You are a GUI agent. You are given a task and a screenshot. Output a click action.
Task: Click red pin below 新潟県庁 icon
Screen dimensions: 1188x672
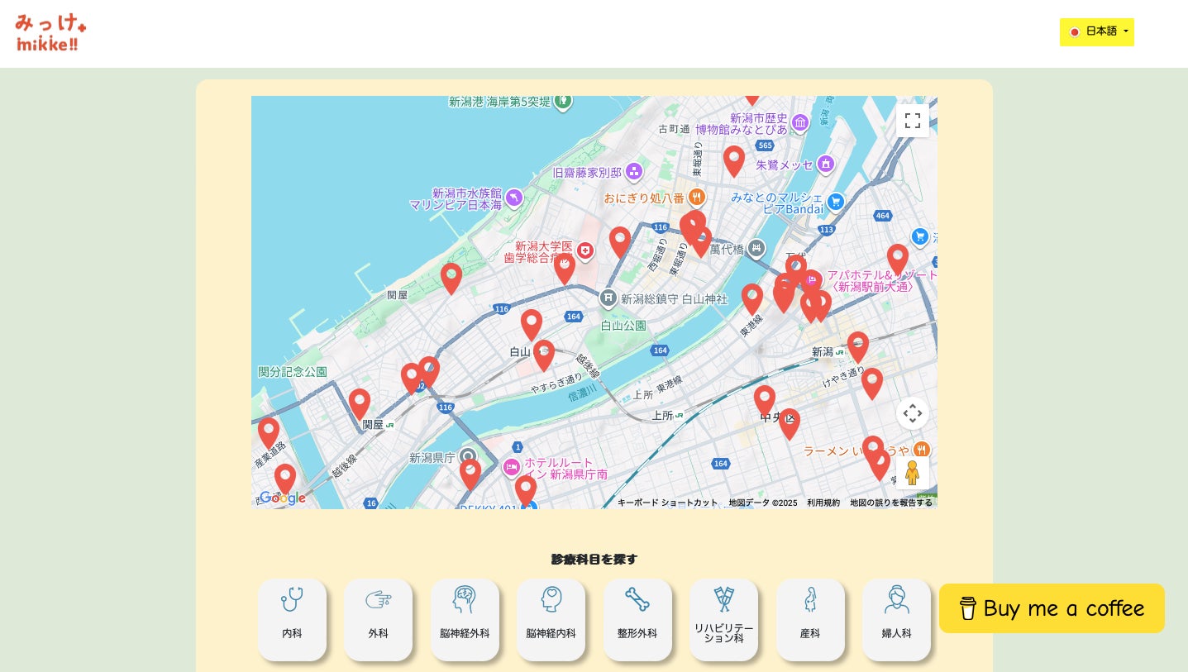point(470,474)
